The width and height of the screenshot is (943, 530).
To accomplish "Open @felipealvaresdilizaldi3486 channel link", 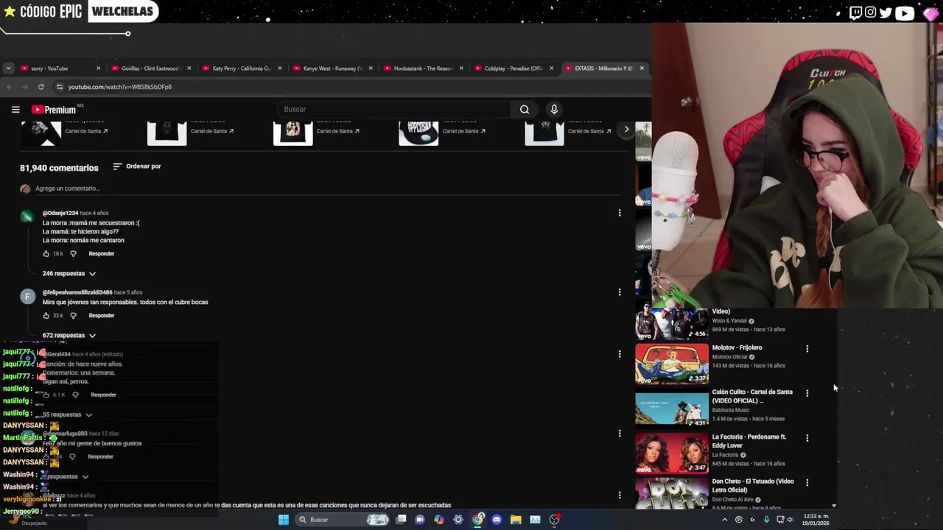I will point(77,293).
